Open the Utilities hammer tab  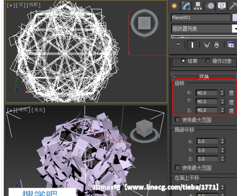point(233,6)
